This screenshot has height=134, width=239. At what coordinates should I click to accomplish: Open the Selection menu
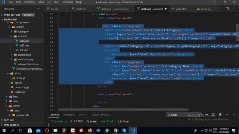(x=30, y=2)
